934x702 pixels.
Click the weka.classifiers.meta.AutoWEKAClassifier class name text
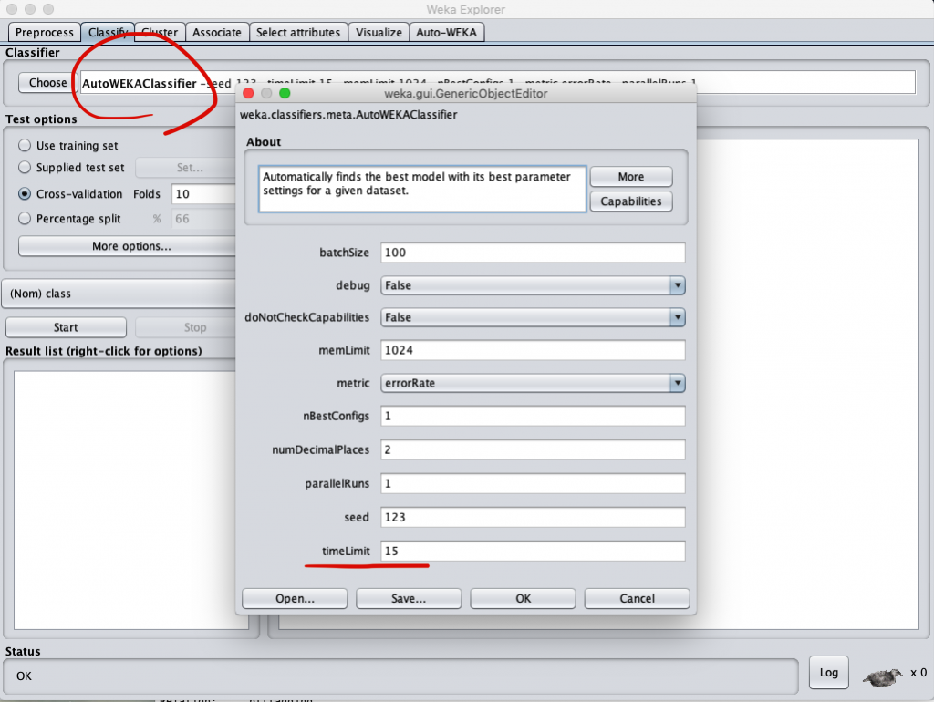coord(348,114)
